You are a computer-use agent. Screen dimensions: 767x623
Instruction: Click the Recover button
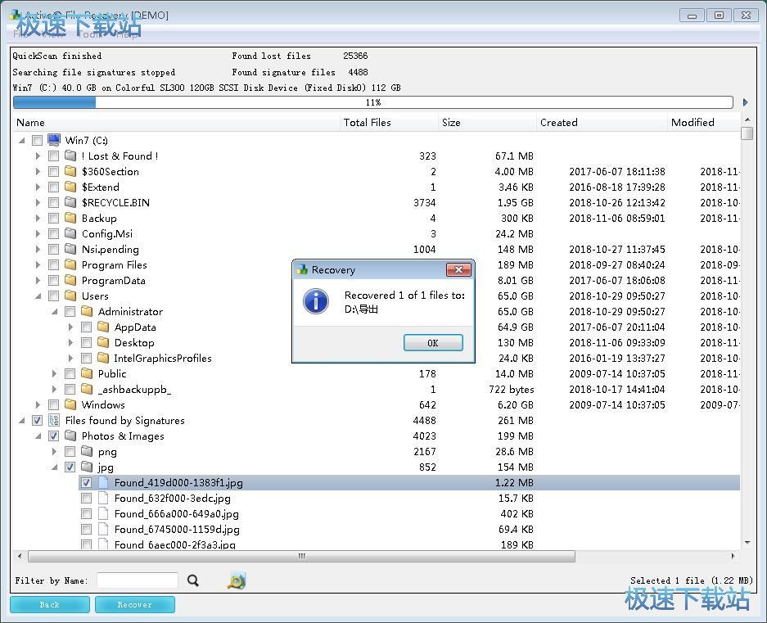coord(134,604)
